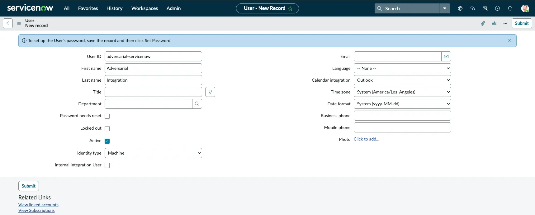Go back with the left chevron button
Viewport: 535px width, 215px height.
8,23
